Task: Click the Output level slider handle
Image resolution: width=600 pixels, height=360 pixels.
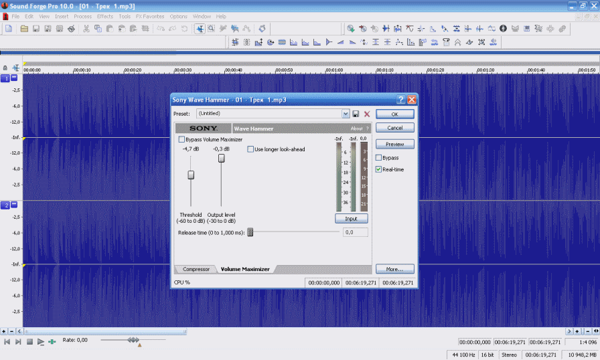Action: coord(221,158)
